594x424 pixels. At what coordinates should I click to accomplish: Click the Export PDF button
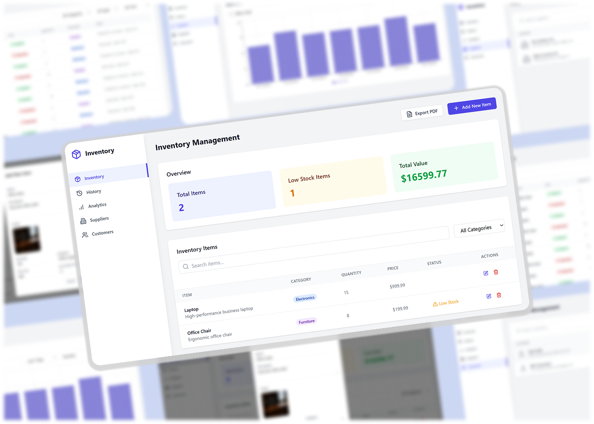422,113
